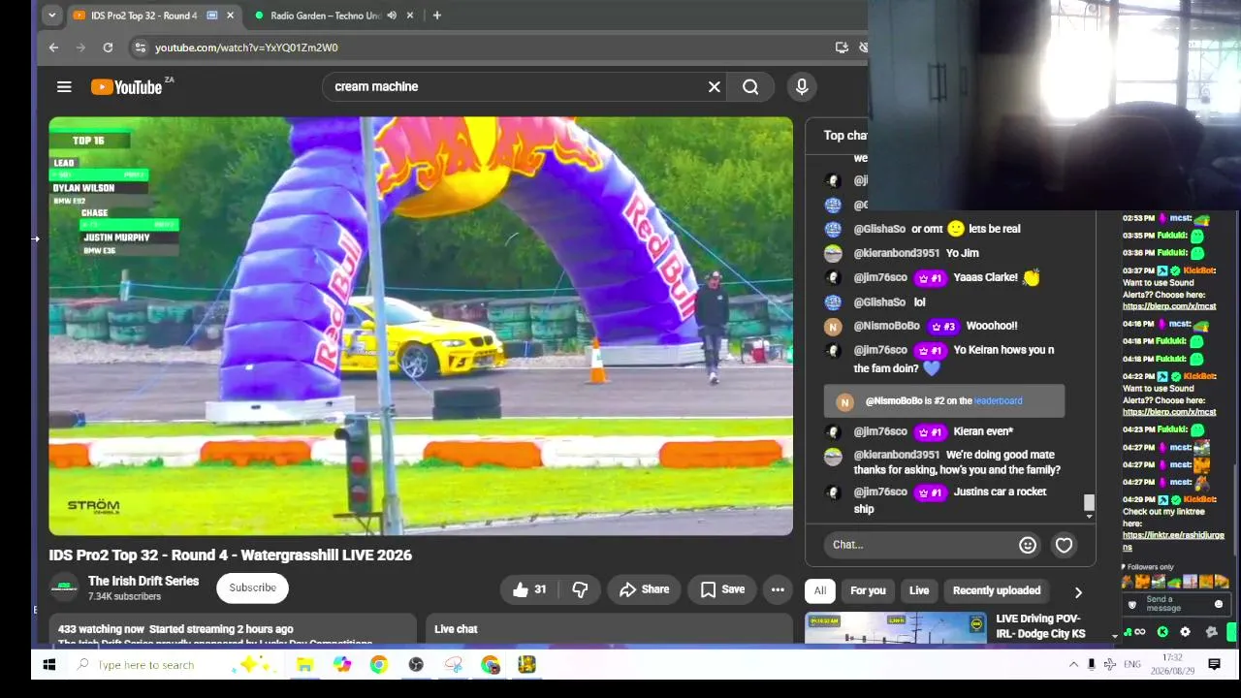This screenshot has width=1241, height=698.
Task: Go back in browser history
Action: point(53,48)
